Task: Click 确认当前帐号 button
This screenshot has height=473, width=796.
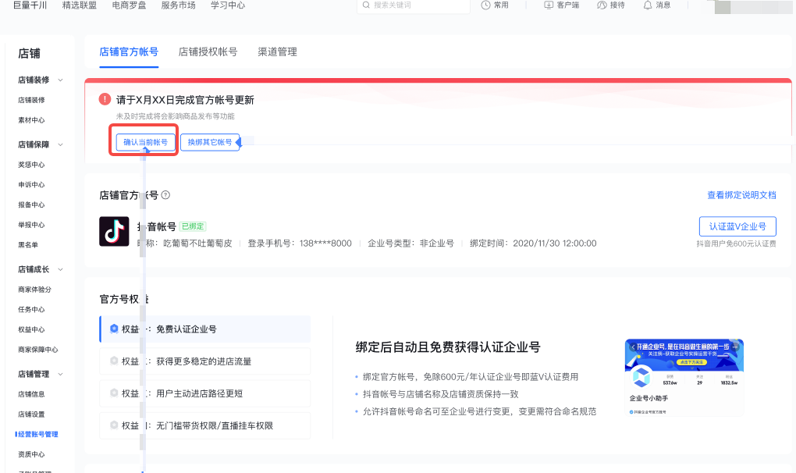Action: tap(144, 142)
